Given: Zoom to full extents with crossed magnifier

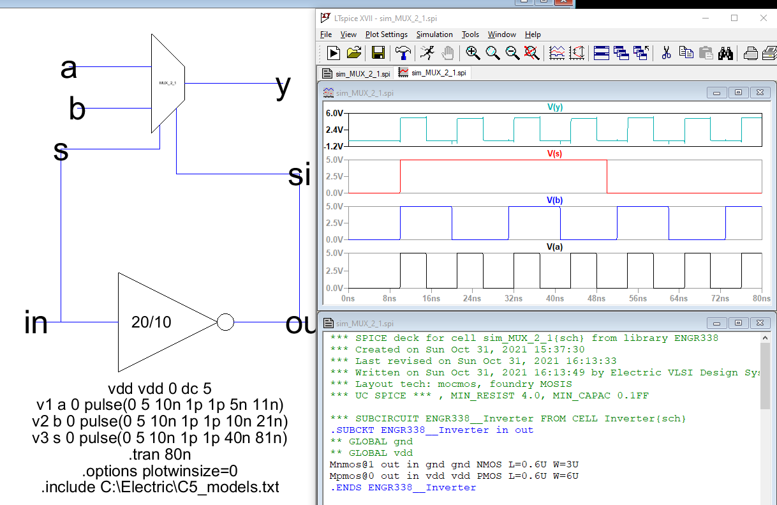Looking at the screenshot, I should 532,53.
